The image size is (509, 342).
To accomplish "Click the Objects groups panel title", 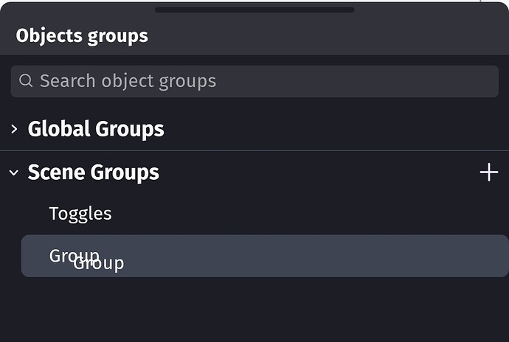I will 82,35.
